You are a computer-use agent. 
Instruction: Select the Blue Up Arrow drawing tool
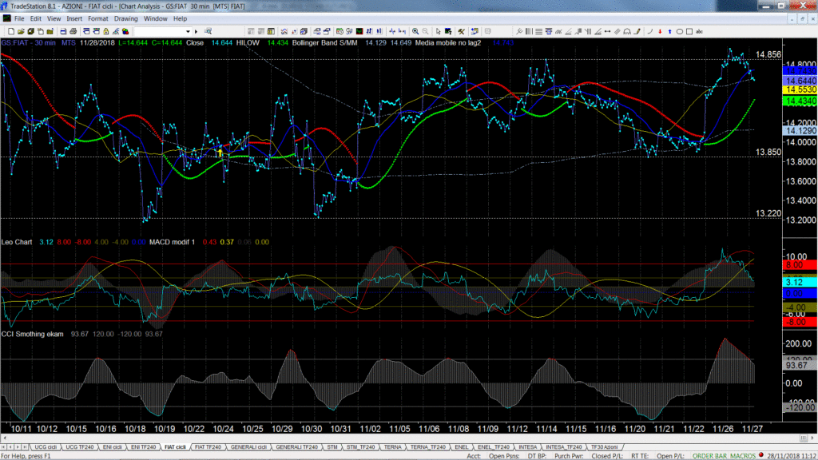(x=670, y=31)
